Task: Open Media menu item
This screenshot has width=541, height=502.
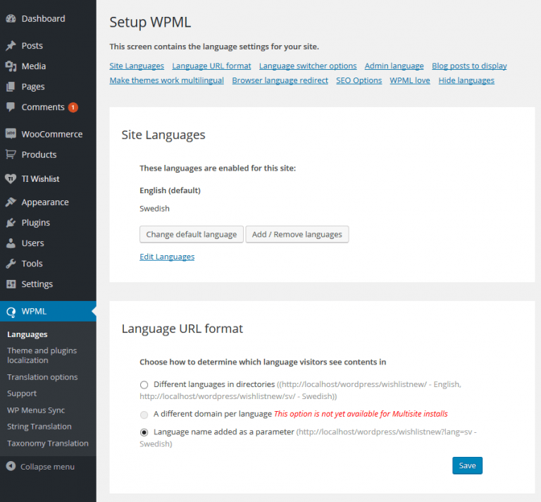Action: click(x=34, y=66)
